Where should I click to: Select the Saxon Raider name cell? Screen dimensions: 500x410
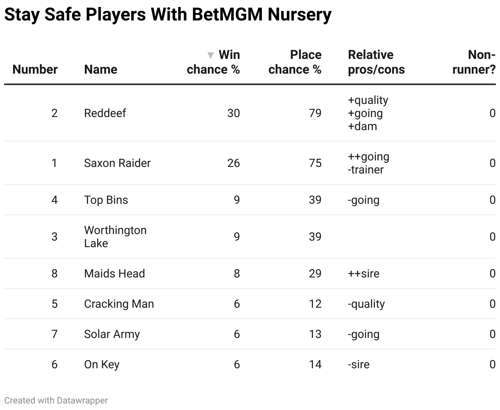pos(117,163)
